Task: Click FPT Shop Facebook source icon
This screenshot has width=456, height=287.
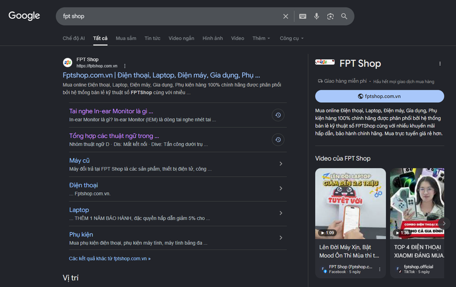Action: 324,269
